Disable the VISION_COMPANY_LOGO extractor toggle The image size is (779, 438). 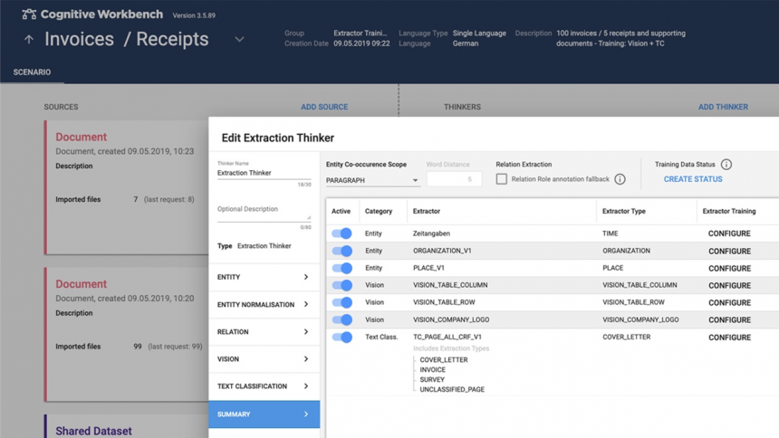[x=341, y=319]
